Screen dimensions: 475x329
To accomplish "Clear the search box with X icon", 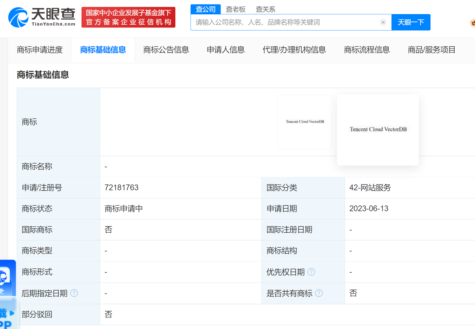I will (x=383, y=22).
